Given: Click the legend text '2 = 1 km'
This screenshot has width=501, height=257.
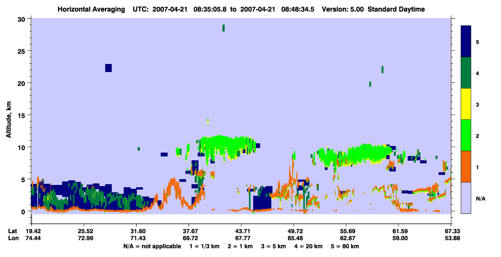Looking at the screenshot, I should click(241, 246).
